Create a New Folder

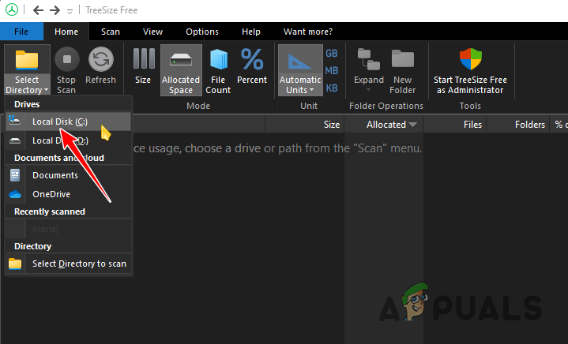tap(402, 70)
